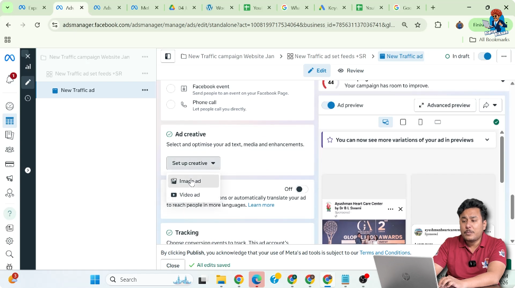
Task: Select the Facebook event radio button
Action: [x=170, y=89]
